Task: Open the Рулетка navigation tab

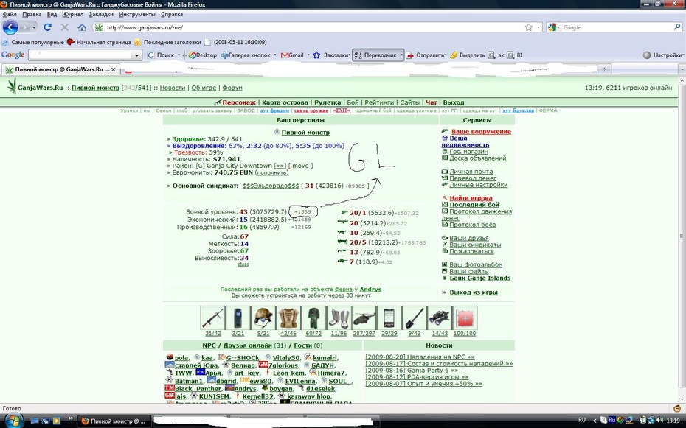Action: click(328, 102)
